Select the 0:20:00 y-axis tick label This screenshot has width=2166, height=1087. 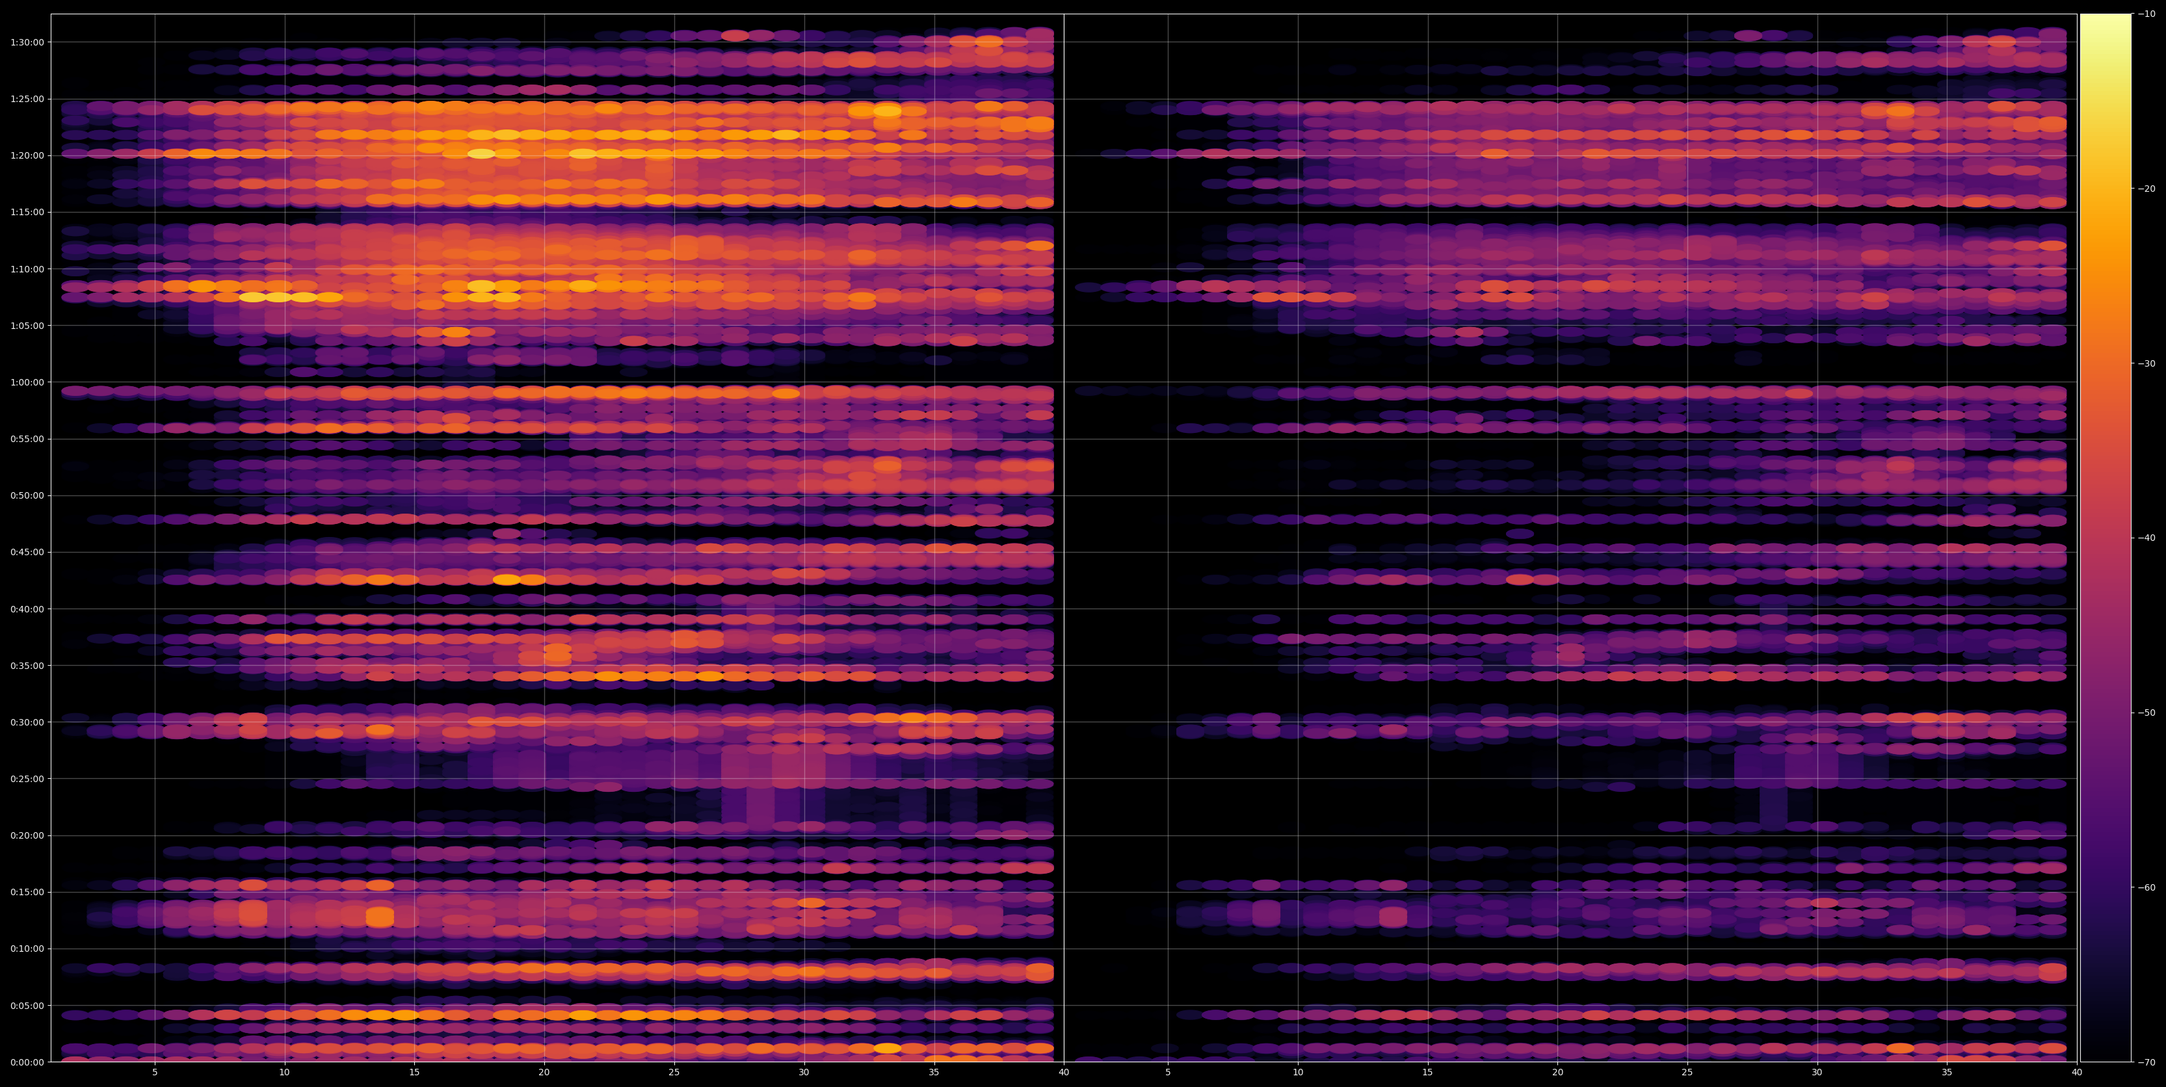click(27, 835)
